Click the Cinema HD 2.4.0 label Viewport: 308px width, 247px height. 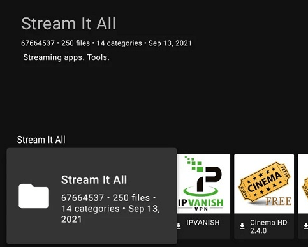[x=268, y=227]
